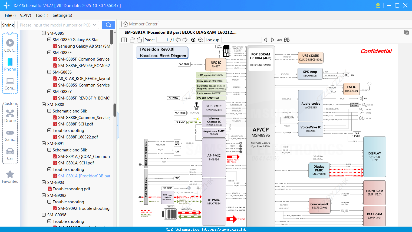The width and height of the screenshot is (412, 232).
Task: Select the SM-G891A block diagram tab
Action: (x=180, y=32)
